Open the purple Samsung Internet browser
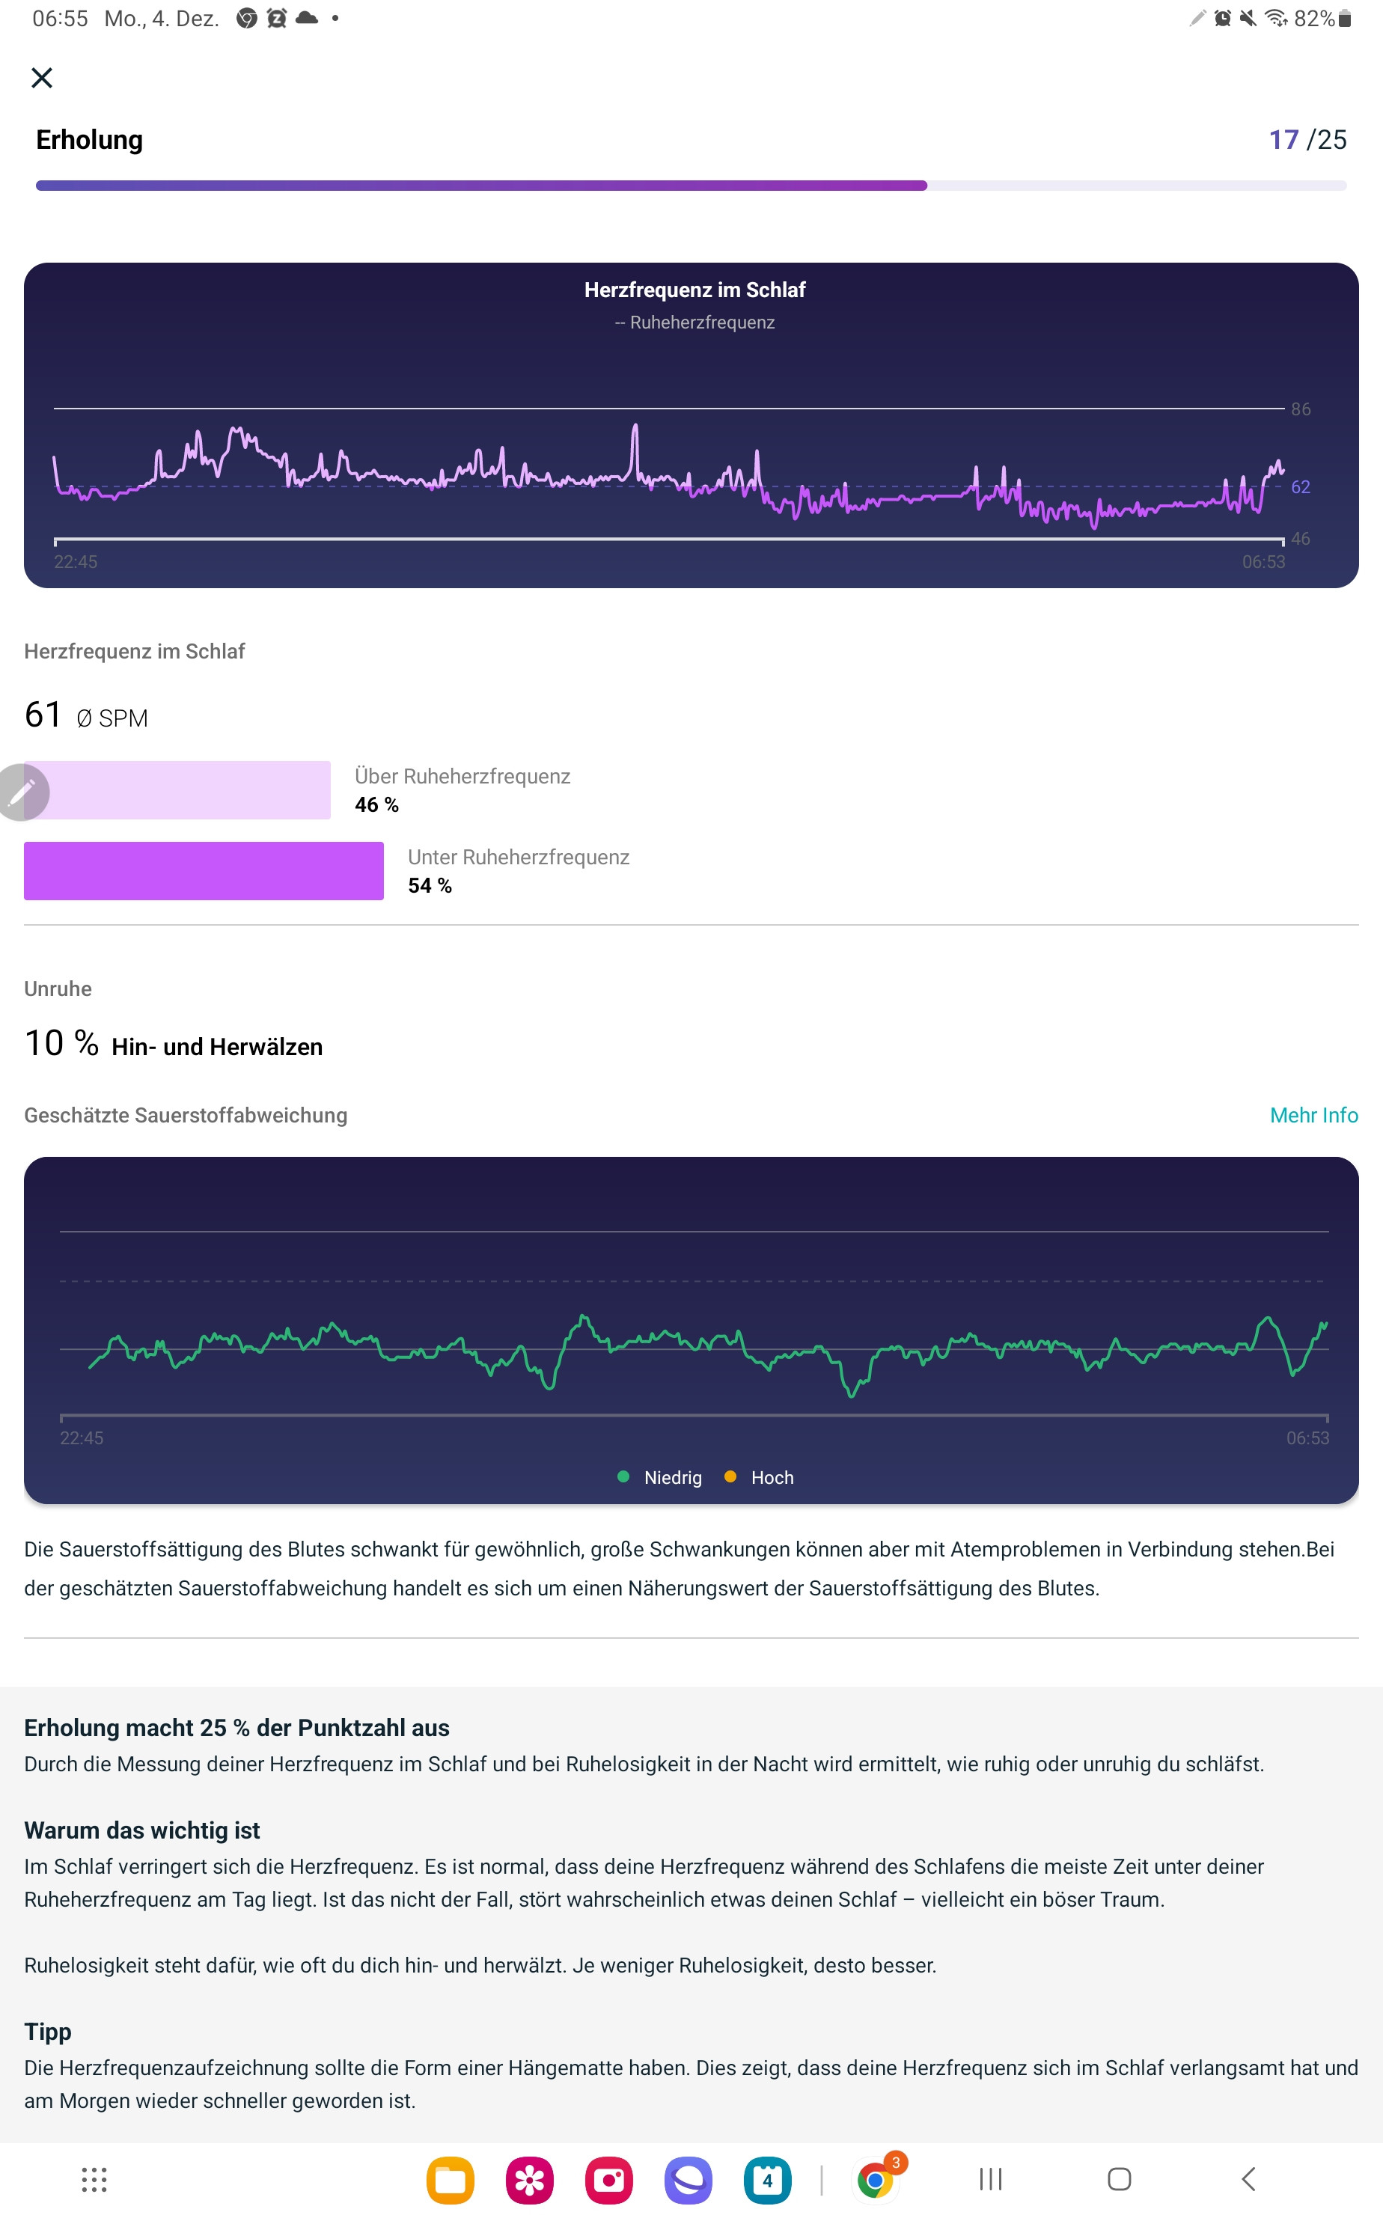 689,2181
